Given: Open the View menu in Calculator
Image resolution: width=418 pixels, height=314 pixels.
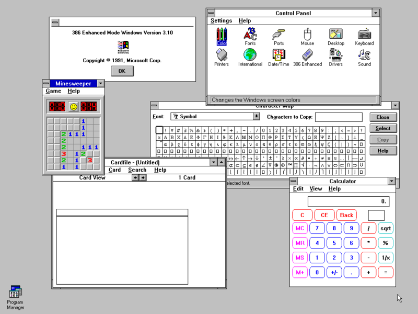Looking at the screenshot, I should (316, 189).
